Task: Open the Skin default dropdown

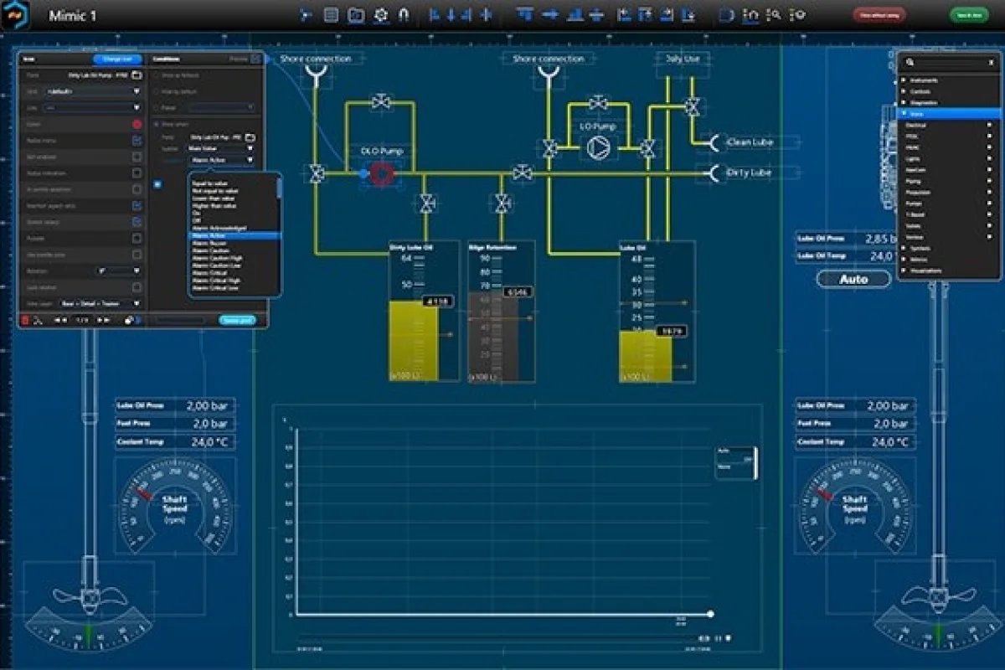Action: pyautogui.click(x=92, y=91)
